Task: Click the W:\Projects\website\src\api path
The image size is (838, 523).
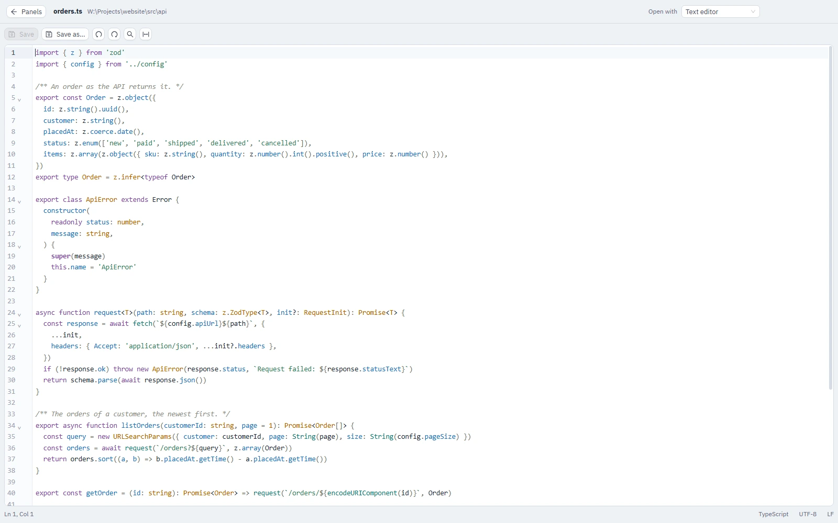Action: coord(127,12)
